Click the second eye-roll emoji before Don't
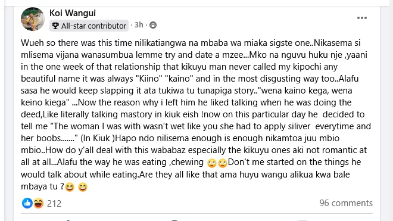The image size is (393, 221). click(x=223, y=163)
